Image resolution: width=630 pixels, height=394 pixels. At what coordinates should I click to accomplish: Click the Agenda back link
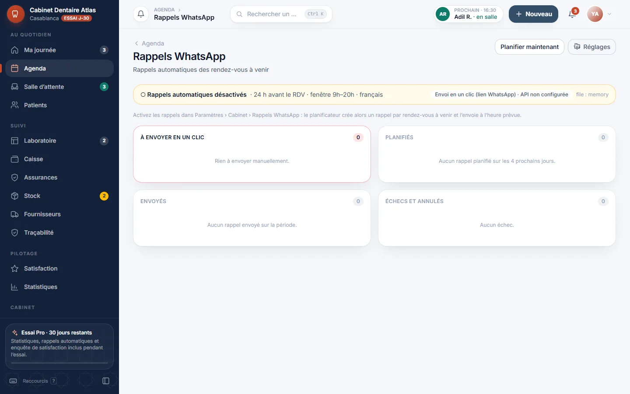pos(149,43)
